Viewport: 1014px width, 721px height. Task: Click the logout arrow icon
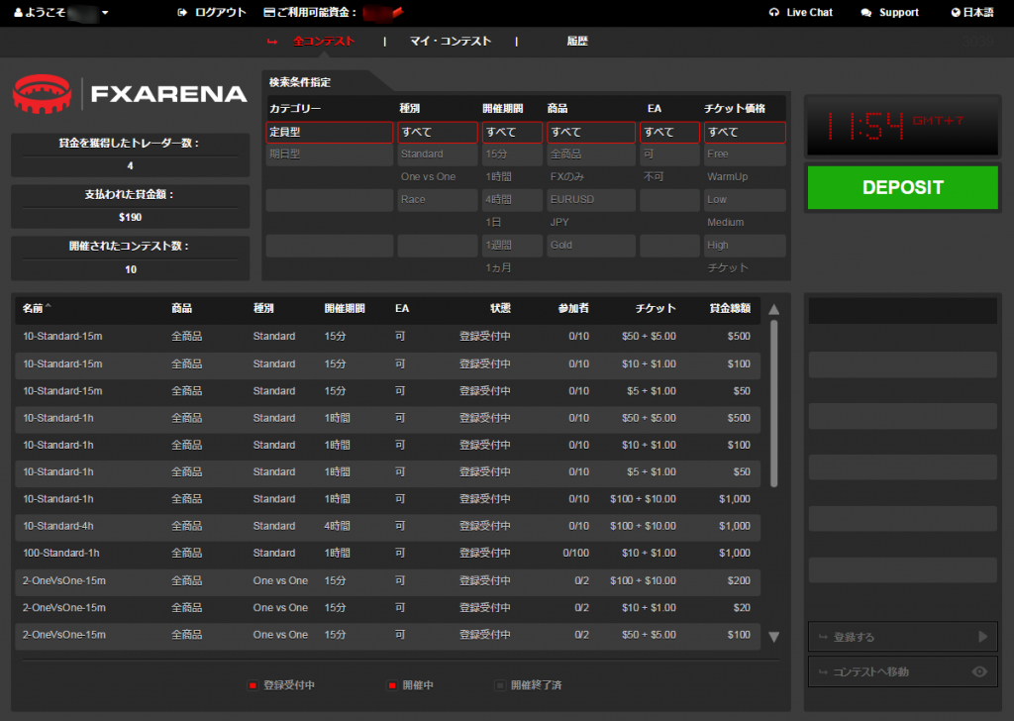(x=182, y=13)
